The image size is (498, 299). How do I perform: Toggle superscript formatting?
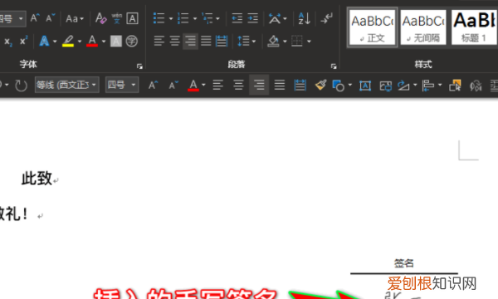[x=23, y=42]
